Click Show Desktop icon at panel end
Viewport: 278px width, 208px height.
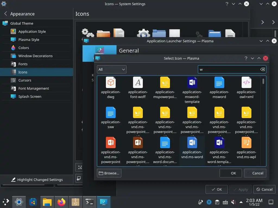(x=271, y=202)
